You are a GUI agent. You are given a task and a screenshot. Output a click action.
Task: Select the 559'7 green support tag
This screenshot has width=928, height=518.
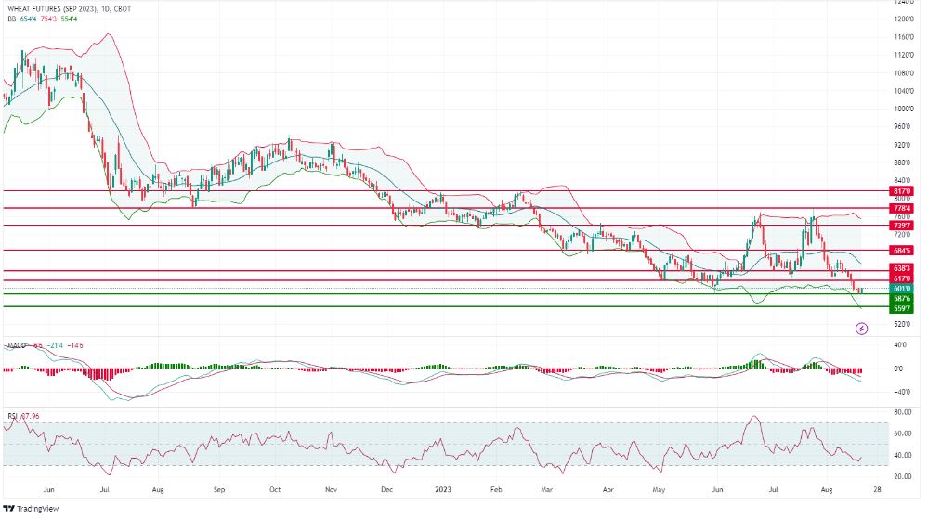[901, 309]
